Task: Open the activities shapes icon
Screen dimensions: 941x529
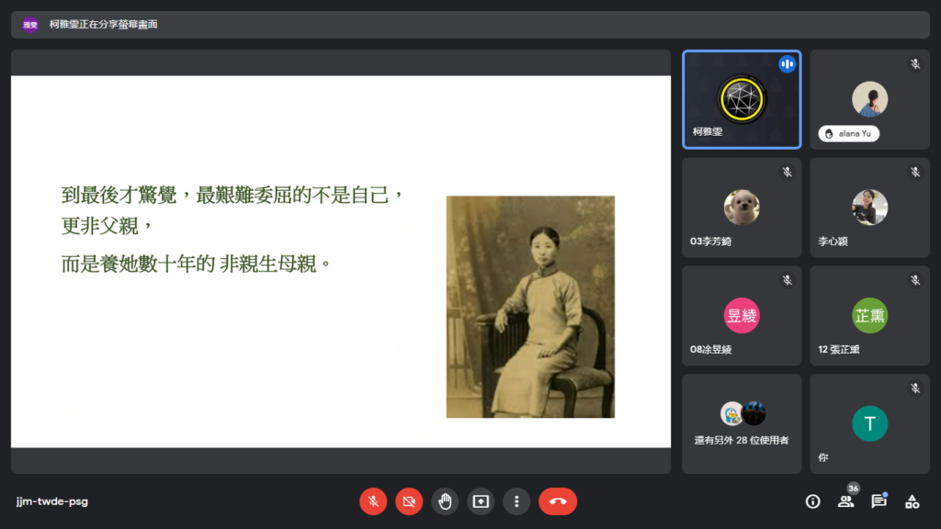Action: click(913, 501)
